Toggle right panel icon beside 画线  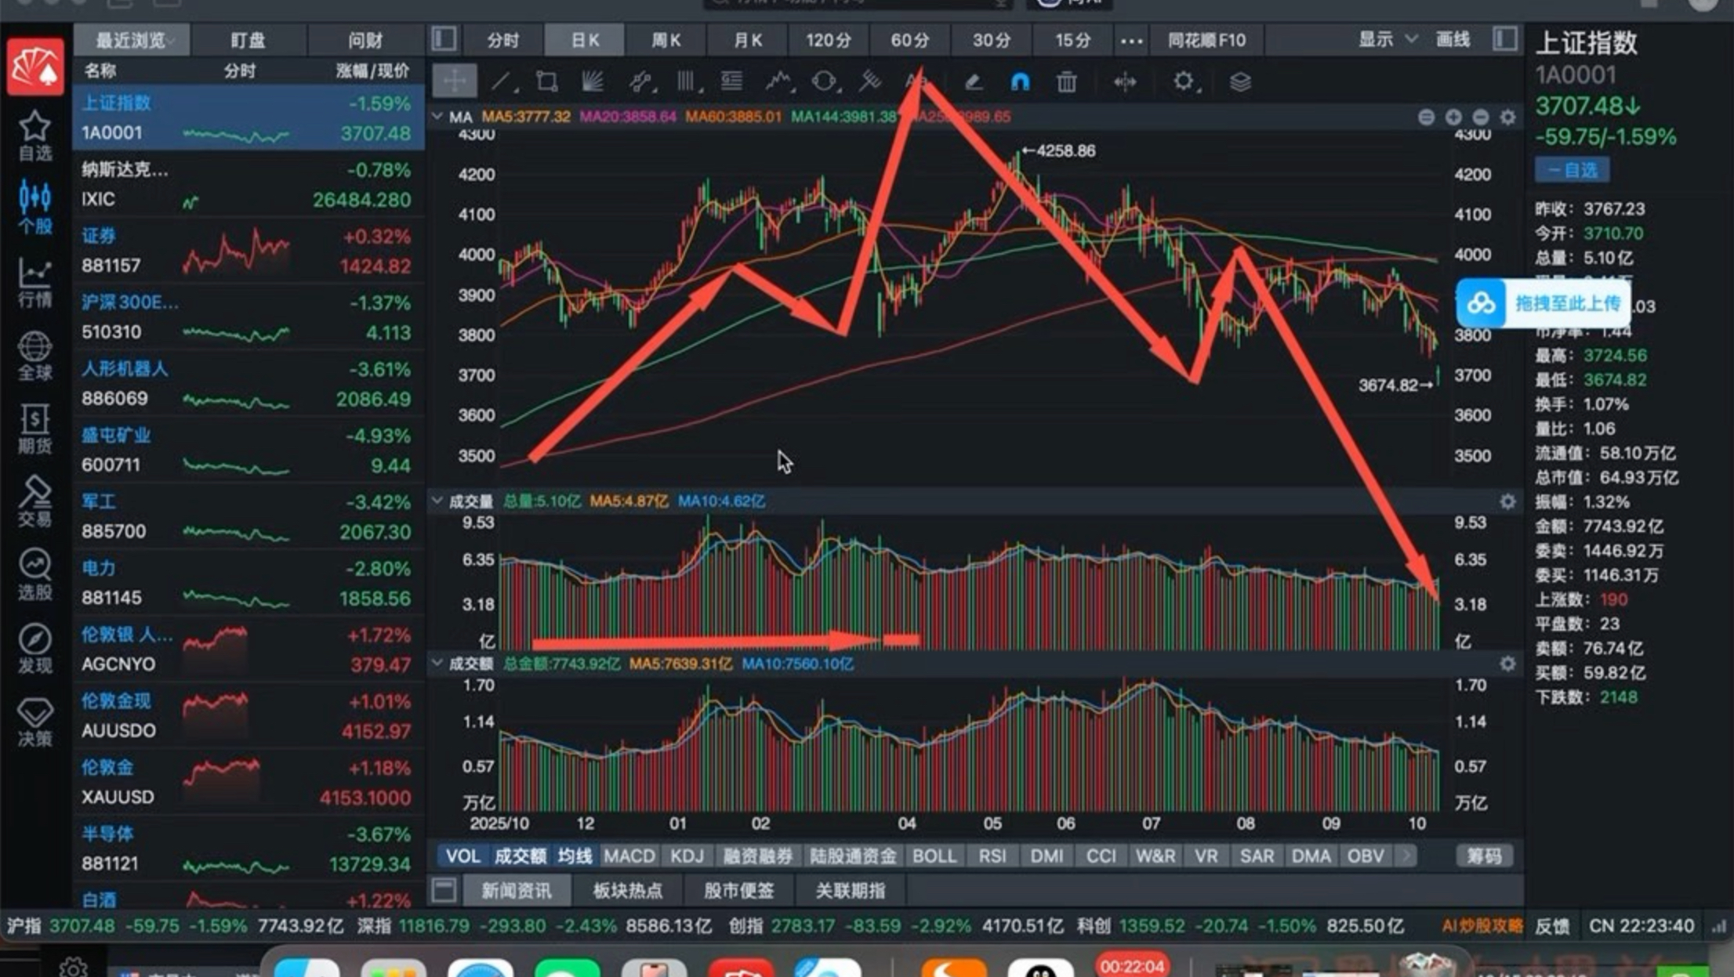click(x=1505, y=39)
